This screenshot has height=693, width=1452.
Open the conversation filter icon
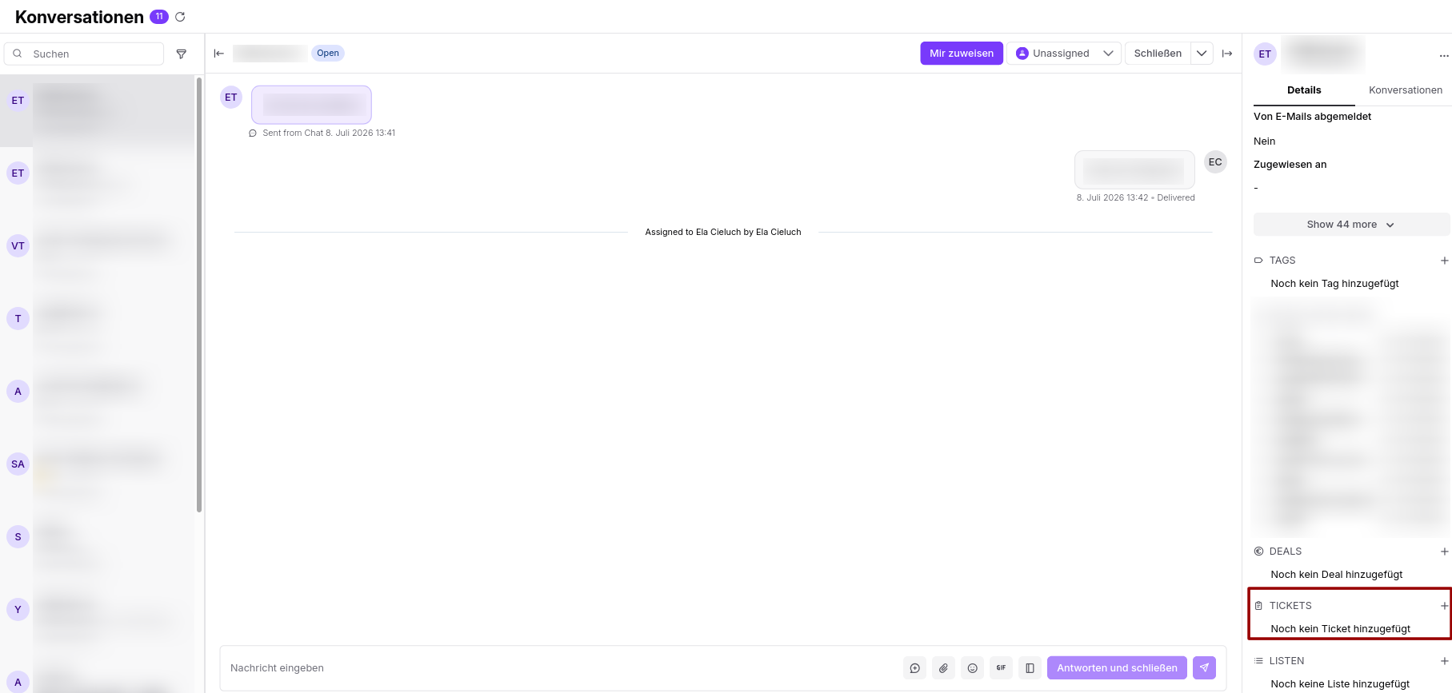(182, 54)
